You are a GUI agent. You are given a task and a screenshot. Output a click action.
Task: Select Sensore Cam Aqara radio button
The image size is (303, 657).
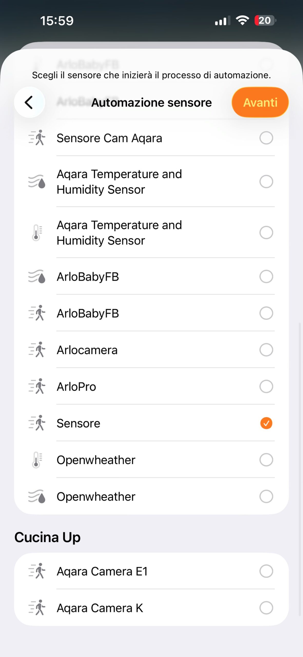pyautogui.click(x=266, y=138)
